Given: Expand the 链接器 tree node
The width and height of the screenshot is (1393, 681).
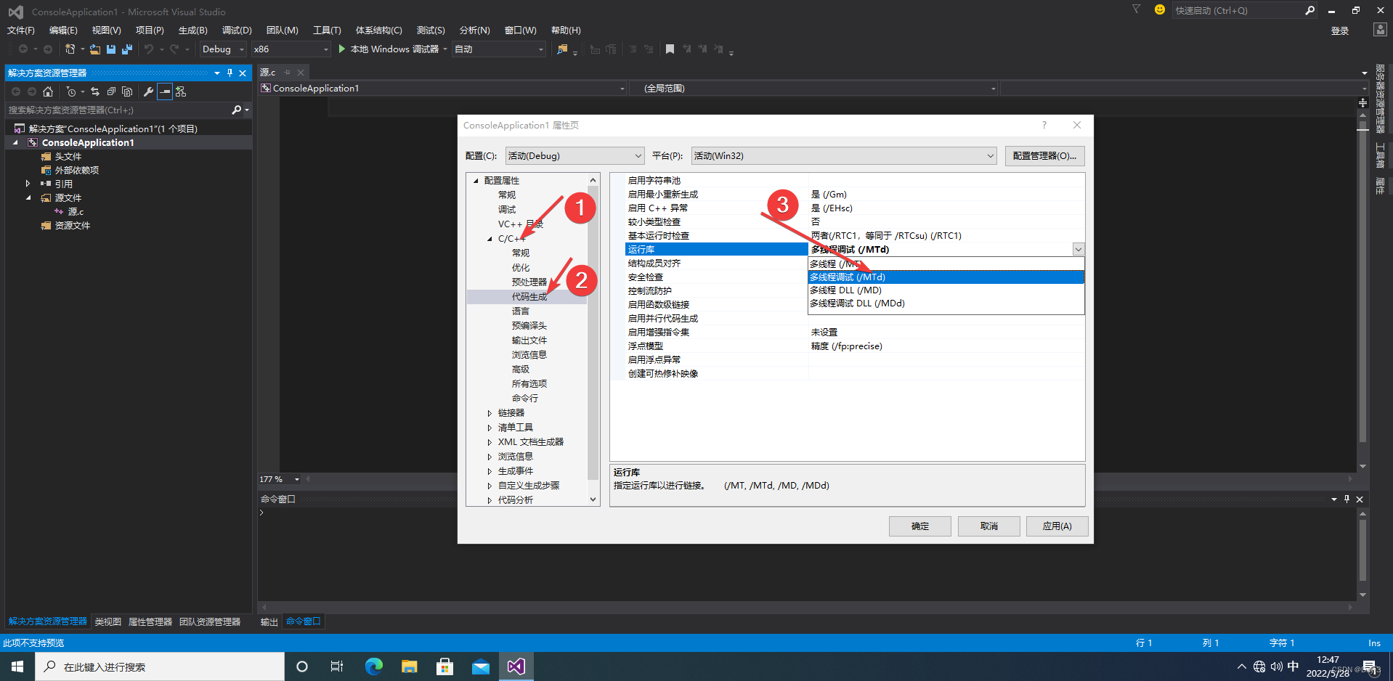Looking at the screenshot, I should (490, 412).
